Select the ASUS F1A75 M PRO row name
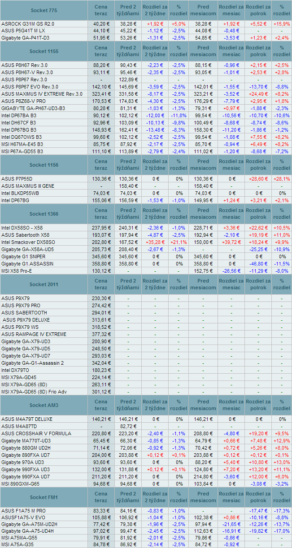Viewport: 292px width, 548px height. click(x=23, y=511)
